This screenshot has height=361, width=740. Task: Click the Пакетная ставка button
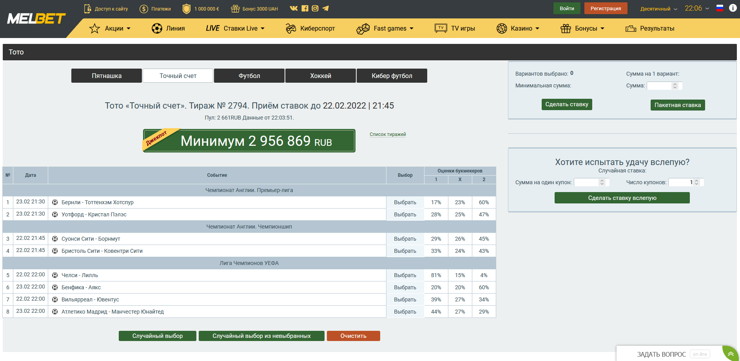(678, 105)
